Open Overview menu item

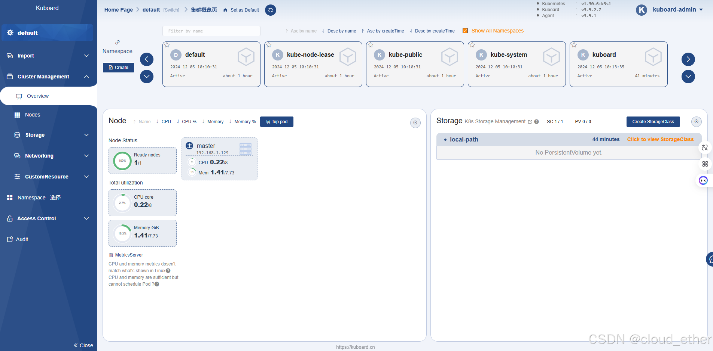click(48, 96)
